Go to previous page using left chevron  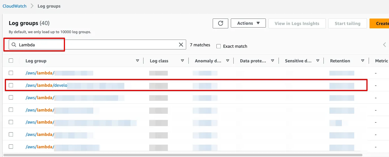pos(384,45)
